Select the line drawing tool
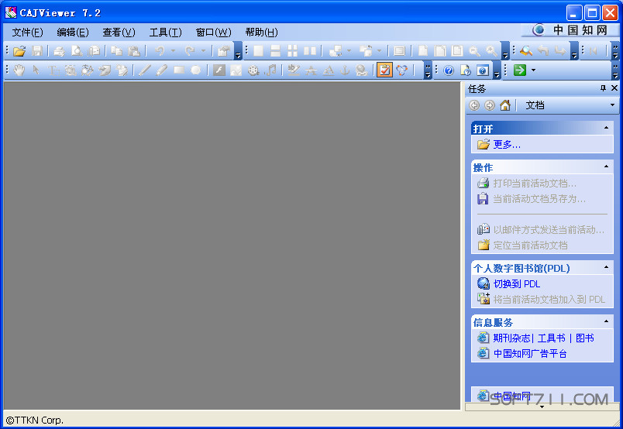623x429 pixels. coord(144,70)
